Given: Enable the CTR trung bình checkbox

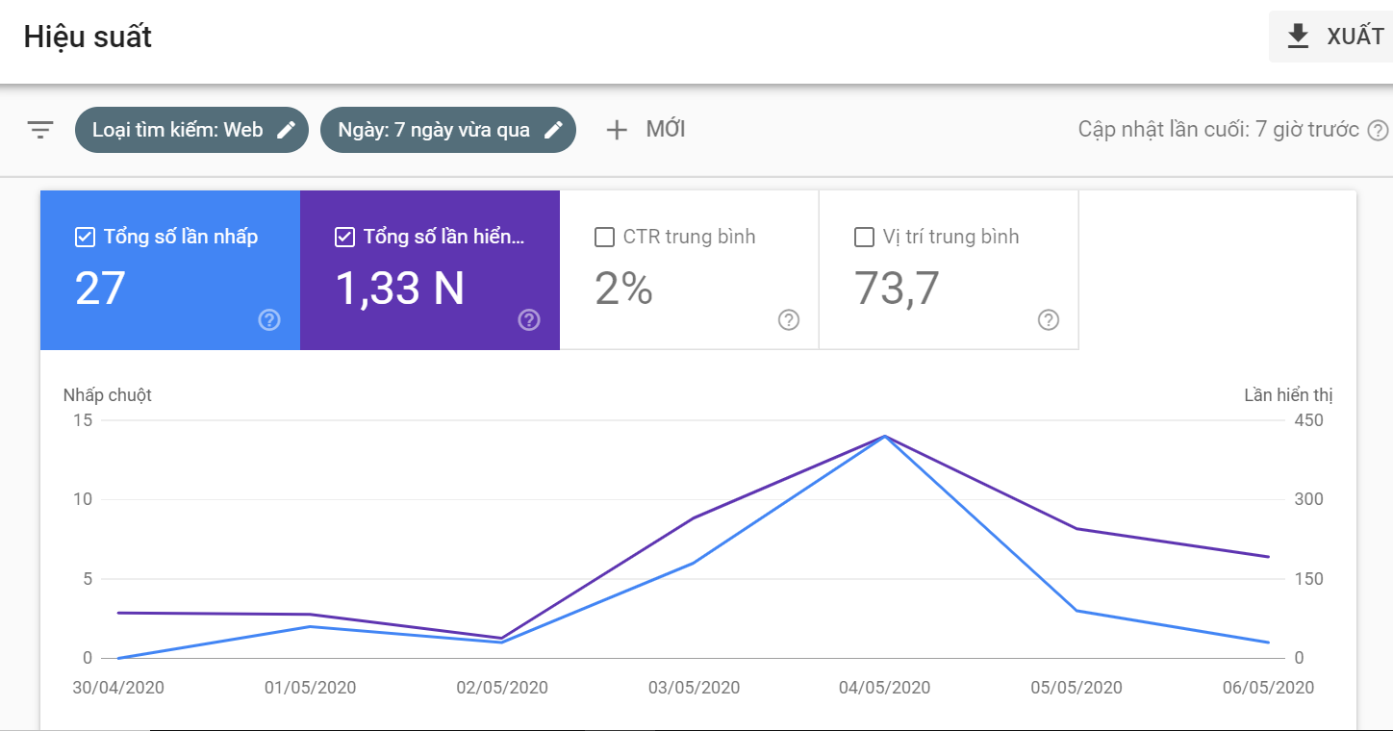Looking at the screenshot, I should (x=604, y=237).
